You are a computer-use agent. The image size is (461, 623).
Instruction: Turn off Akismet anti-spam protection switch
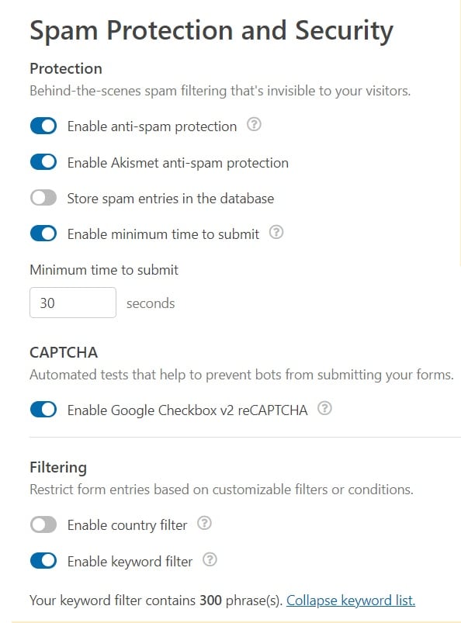(43, 162)
